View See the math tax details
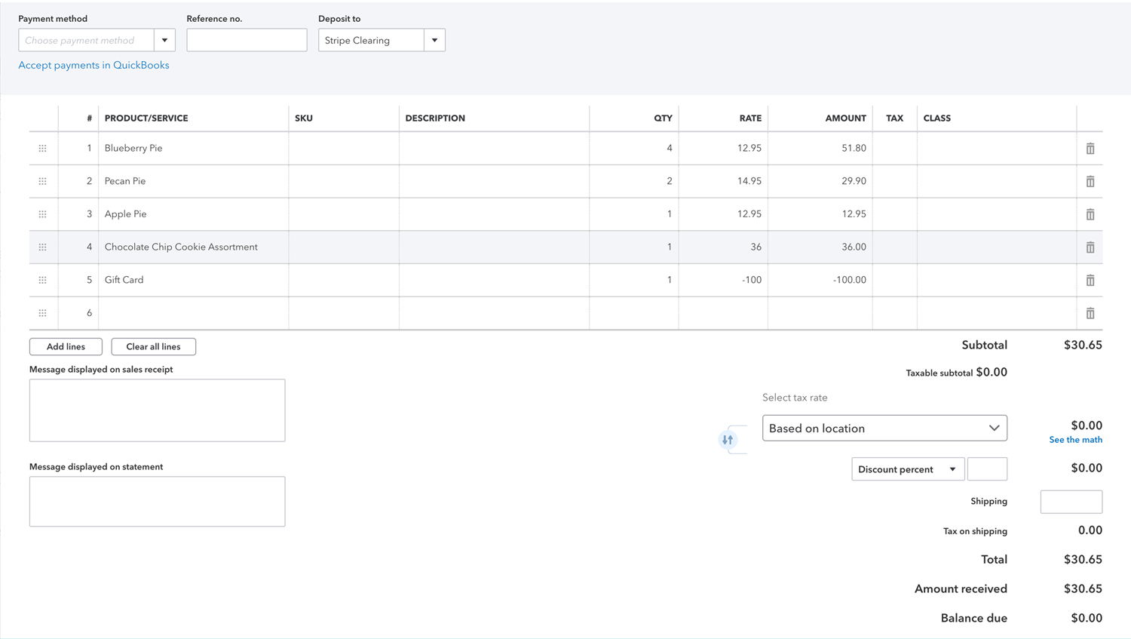Viewport: 1131px width, 639px height. [1075, 440]
